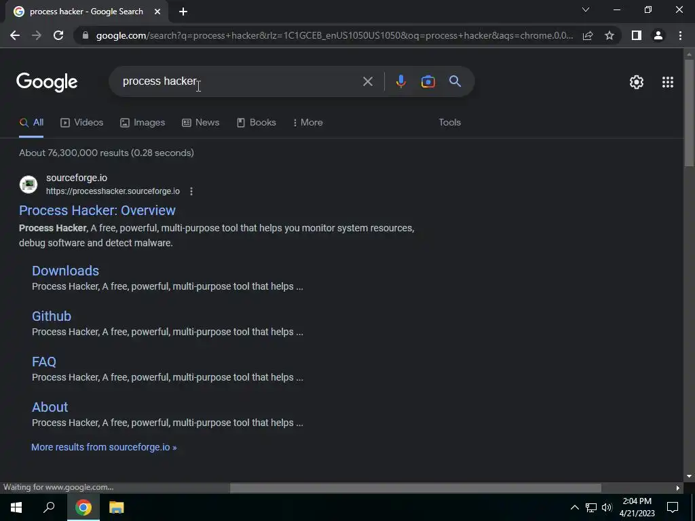Switch to Books results

pyautogui.click(x=256, y=122)
